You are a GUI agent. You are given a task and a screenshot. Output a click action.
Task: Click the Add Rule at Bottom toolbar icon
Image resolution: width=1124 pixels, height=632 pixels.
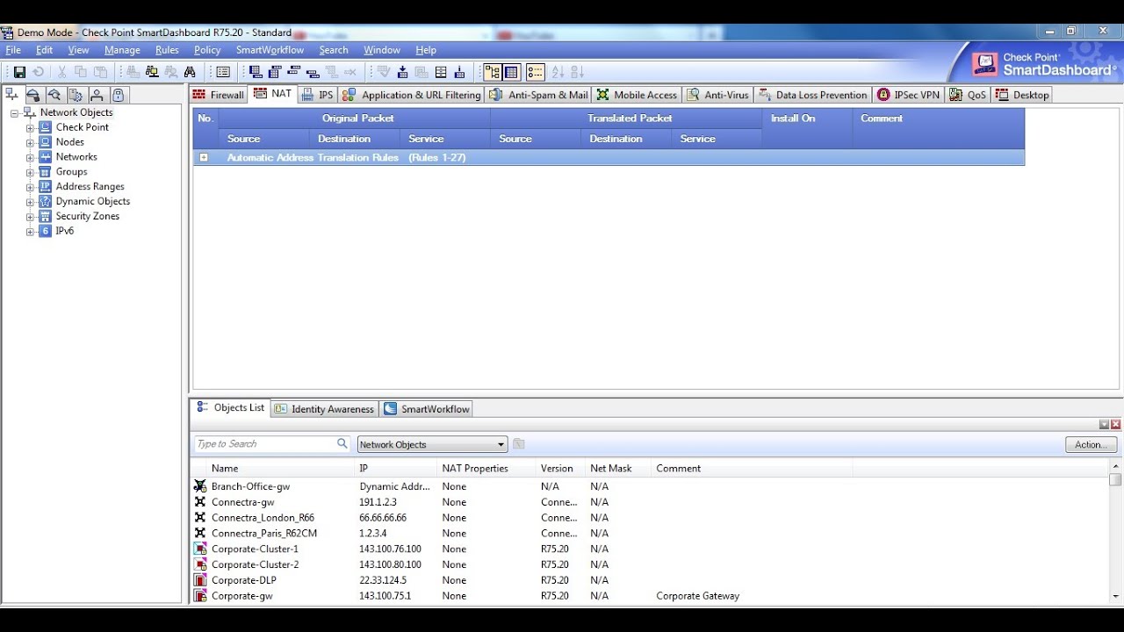[x=255, y=72]
